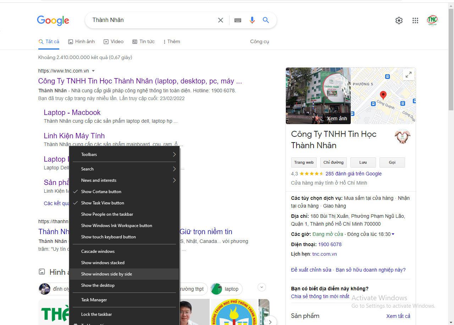Expand image filter chips chevron
This screenshot has width=454, height=325.
262,287
